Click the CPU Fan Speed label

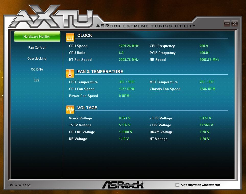(82, 89)
